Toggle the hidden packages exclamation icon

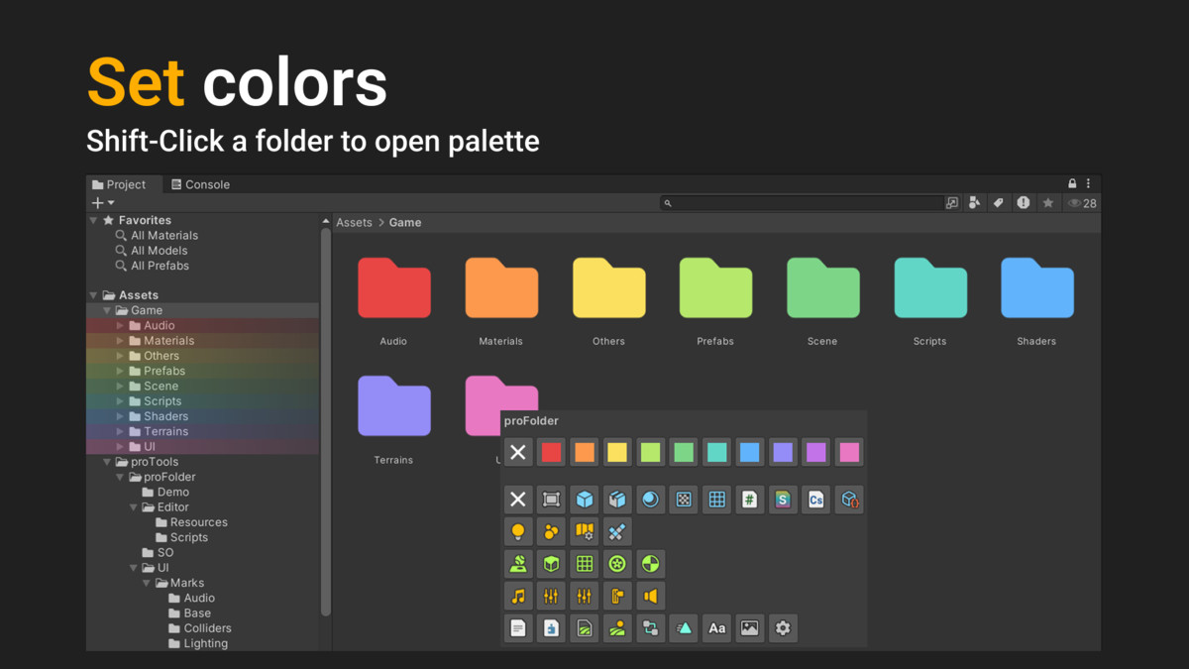tap(1024, 202)
